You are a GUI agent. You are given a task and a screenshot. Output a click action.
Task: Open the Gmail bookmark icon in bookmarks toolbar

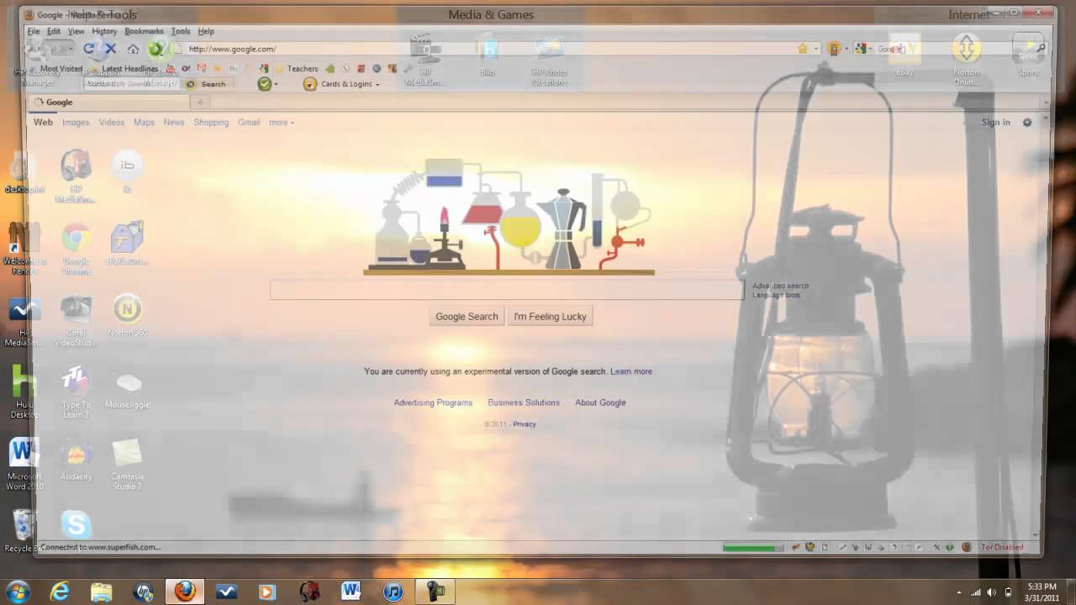tap(201, 69)
